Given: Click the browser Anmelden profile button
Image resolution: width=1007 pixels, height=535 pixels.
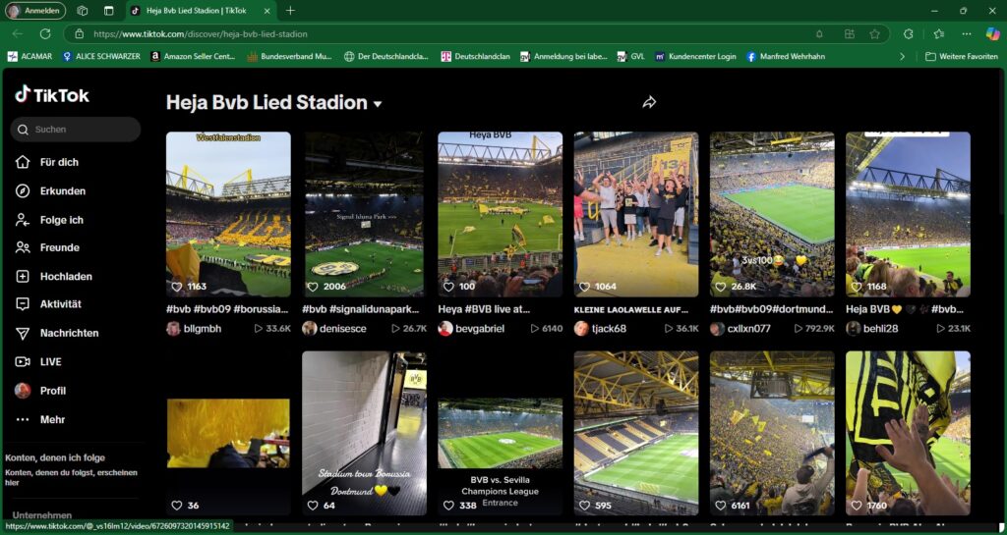Looking at the screenshot, I should pyautogui.click(x=36, y=11).
